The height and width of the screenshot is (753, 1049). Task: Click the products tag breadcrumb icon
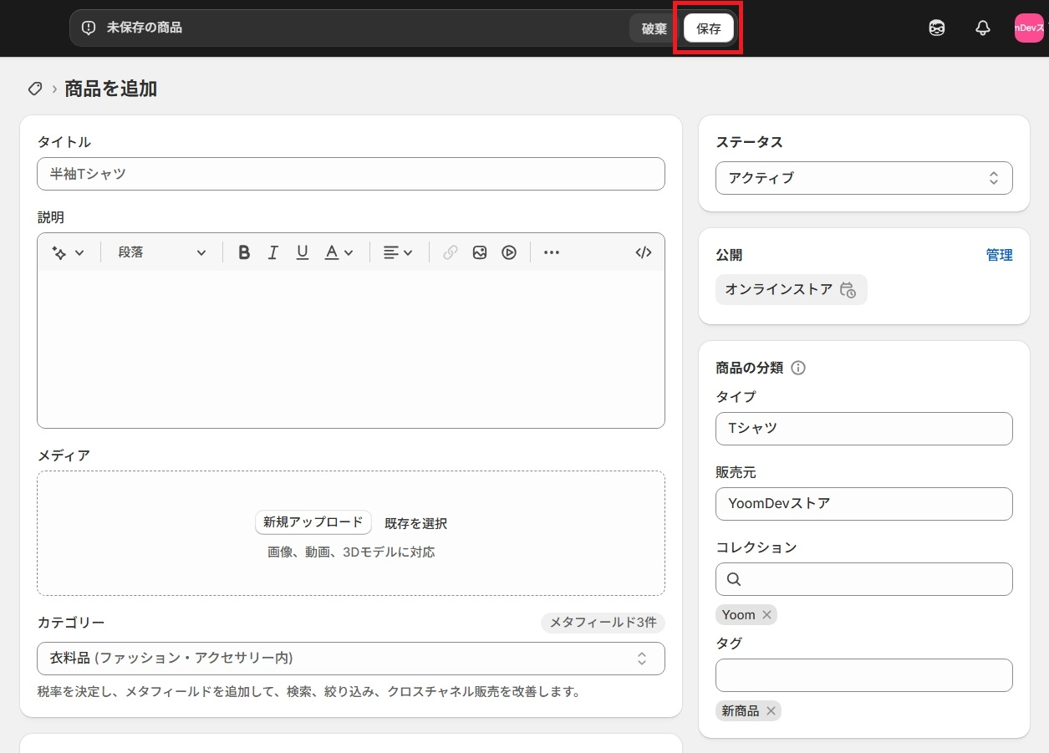coord(35,89)
